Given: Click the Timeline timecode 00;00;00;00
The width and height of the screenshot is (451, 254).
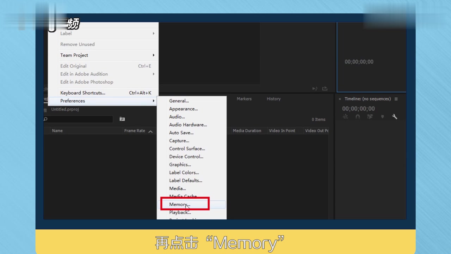Looking at the screenshot, I should pos(358,109).
